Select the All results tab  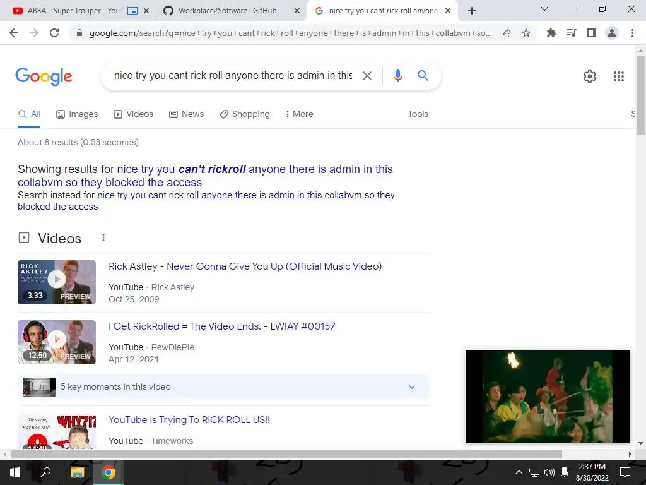coord(29,114)
